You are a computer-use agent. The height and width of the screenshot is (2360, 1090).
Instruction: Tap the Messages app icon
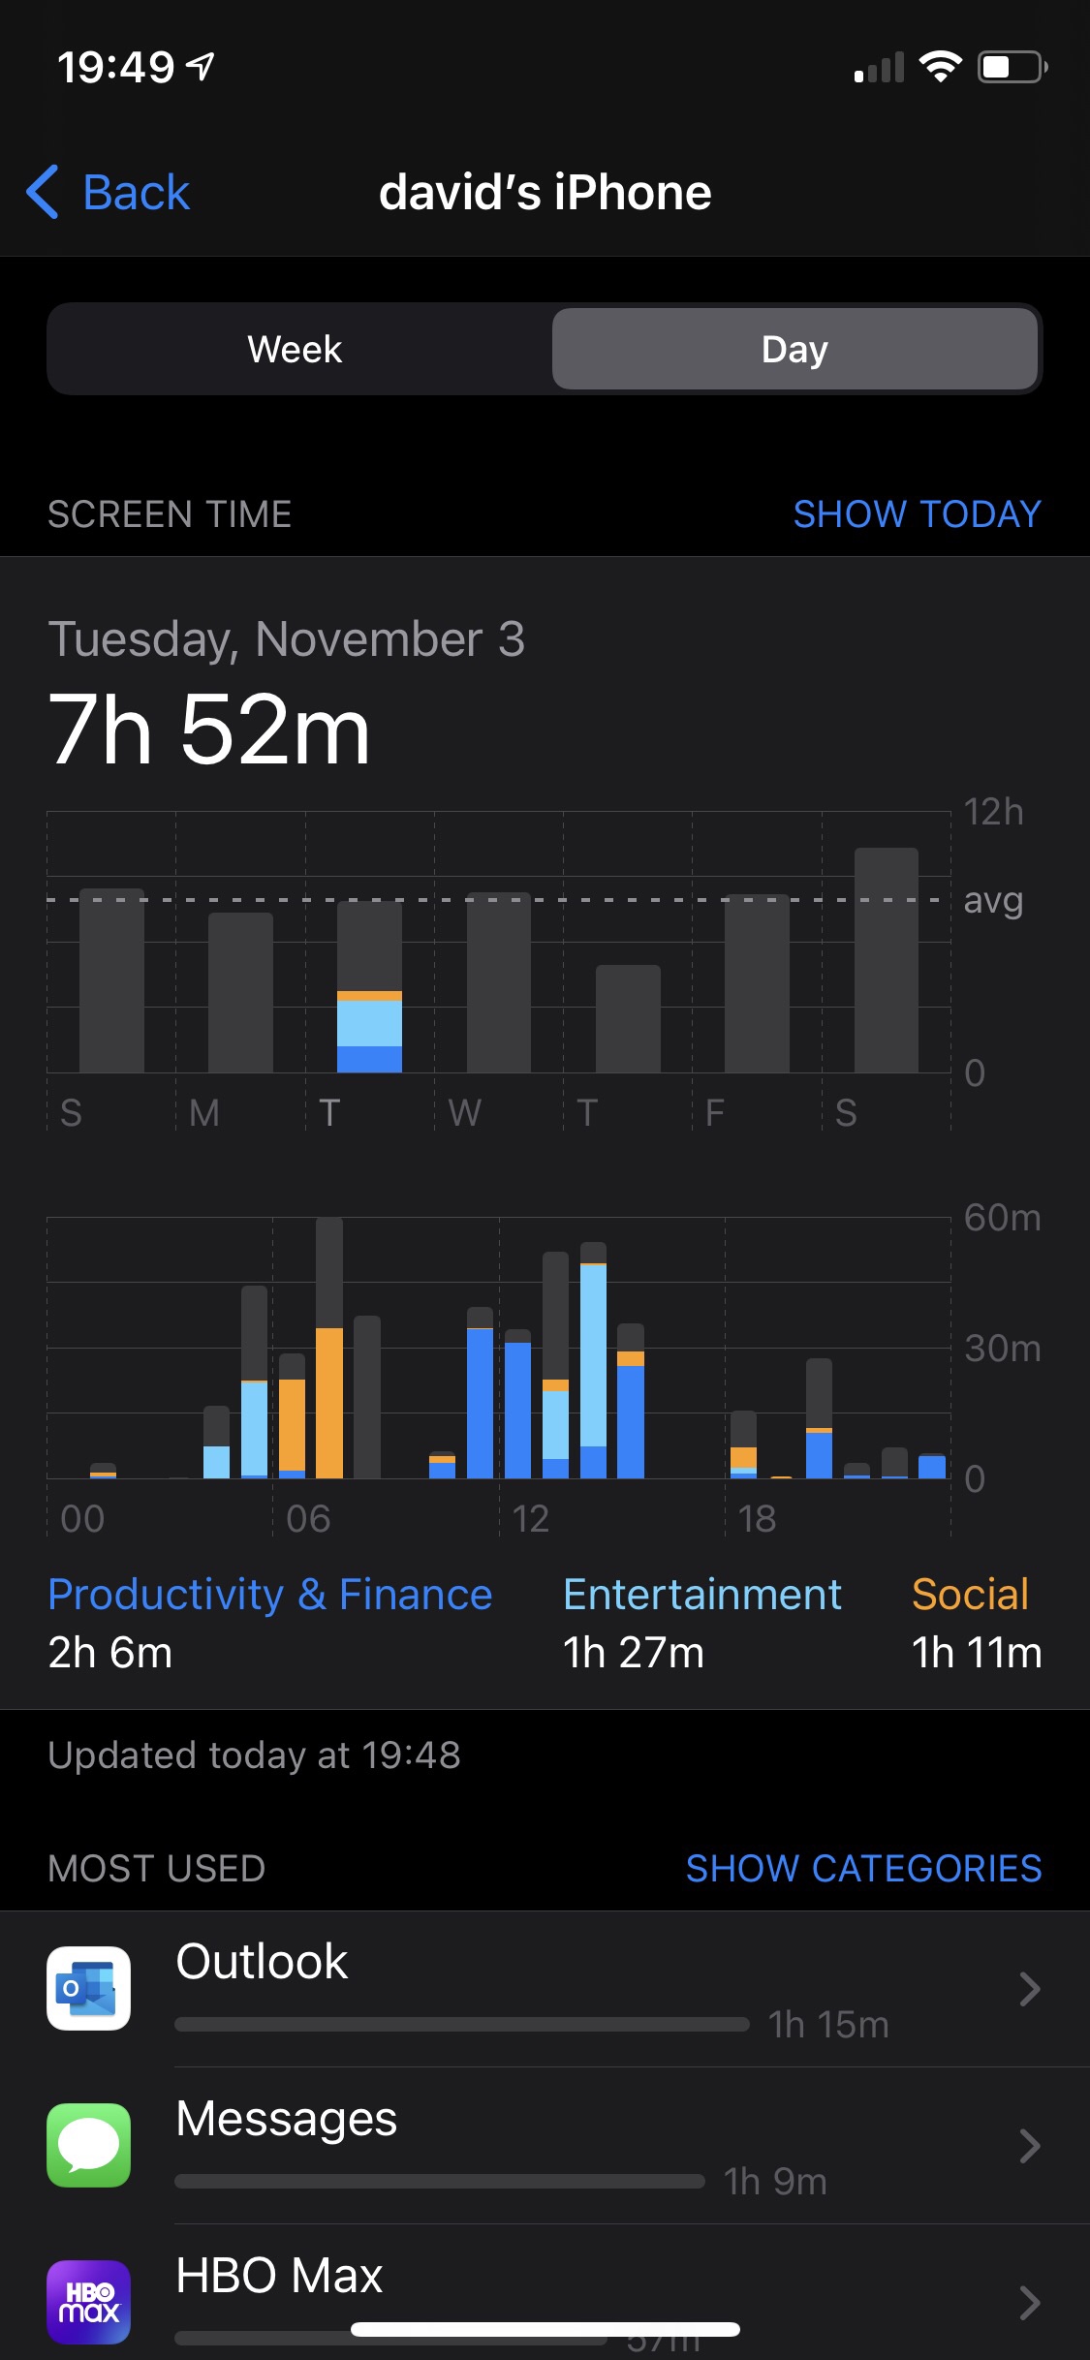point(88,2145)
